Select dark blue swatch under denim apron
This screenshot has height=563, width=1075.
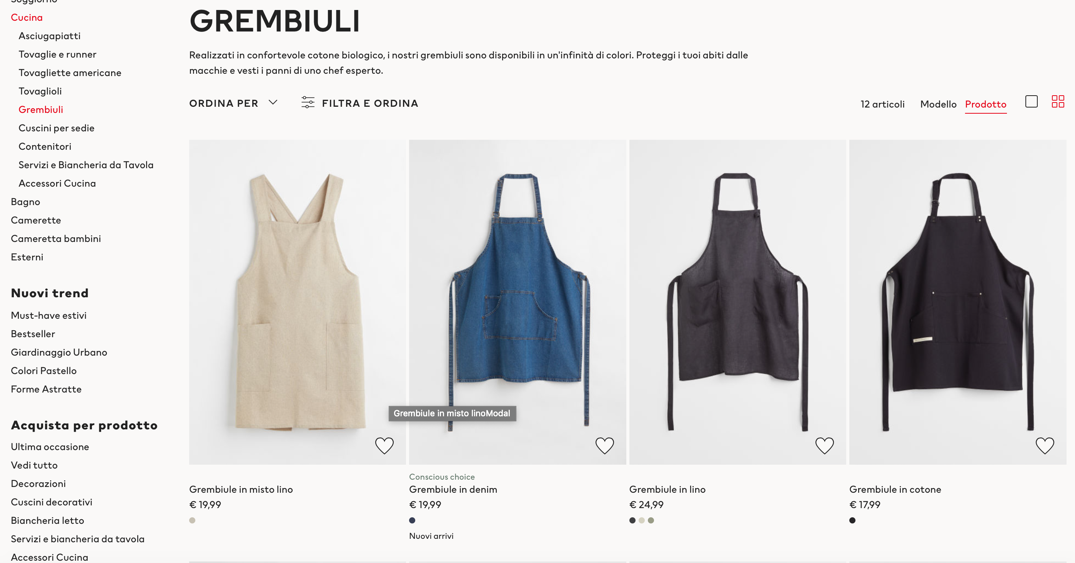(x=412, y=520)
